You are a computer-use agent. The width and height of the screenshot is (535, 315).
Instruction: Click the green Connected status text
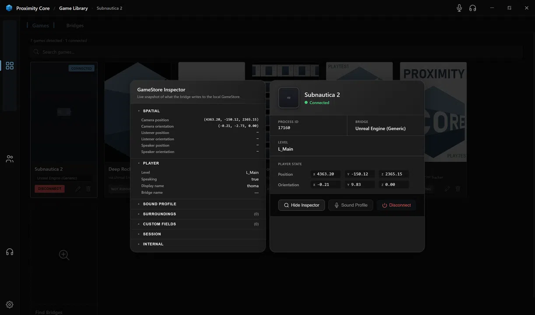click(319, 103)
